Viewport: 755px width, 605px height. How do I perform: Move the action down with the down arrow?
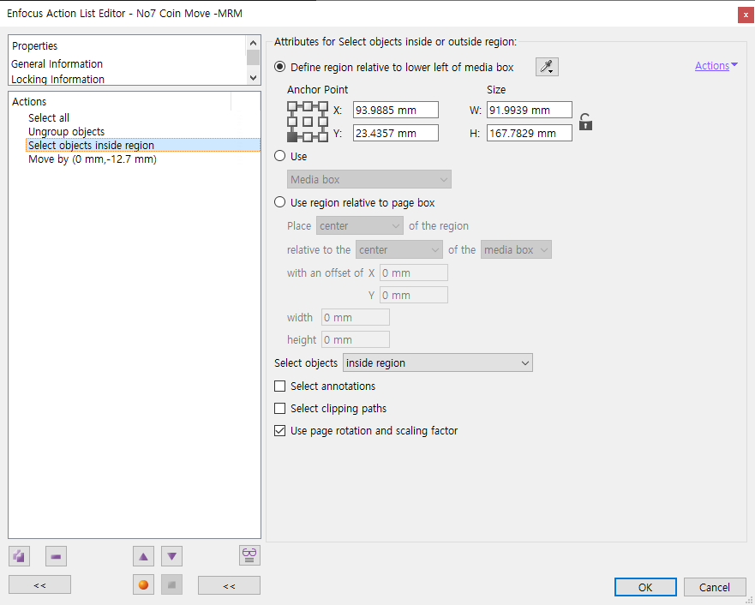coord(172,556)
